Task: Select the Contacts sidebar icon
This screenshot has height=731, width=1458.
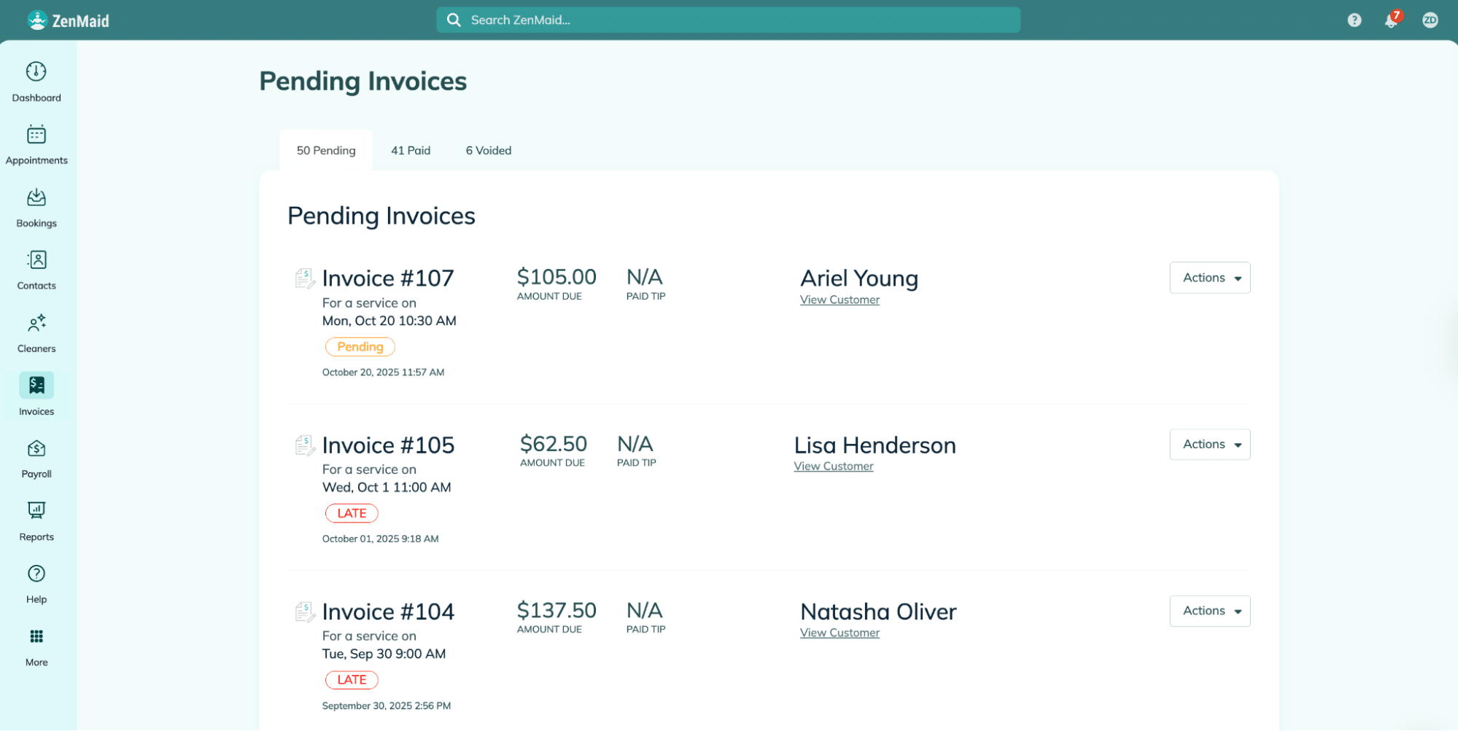Action: click(36, 260)
